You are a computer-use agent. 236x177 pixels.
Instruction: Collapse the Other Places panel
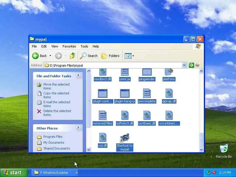click(x=78, y=128)
